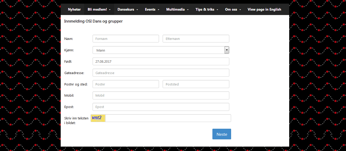Open the Events dropdown menu
This screenshot has height=151, width=346.
click(x=152, y=9)
